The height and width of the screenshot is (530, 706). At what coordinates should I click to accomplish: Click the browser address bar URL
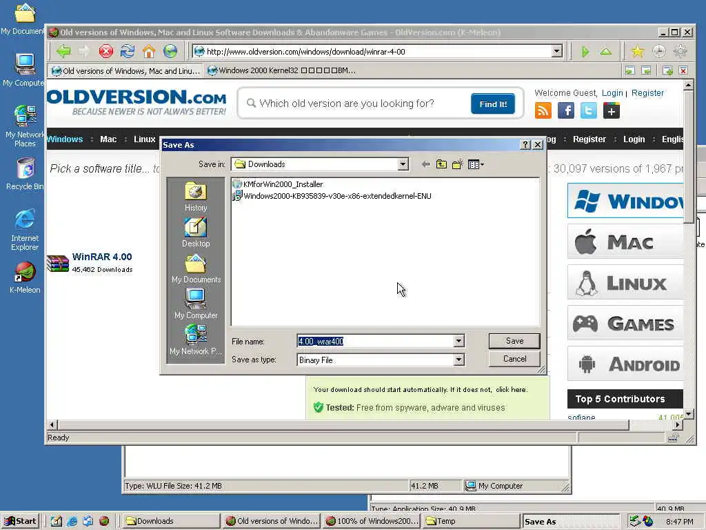[x=374, y=52]
